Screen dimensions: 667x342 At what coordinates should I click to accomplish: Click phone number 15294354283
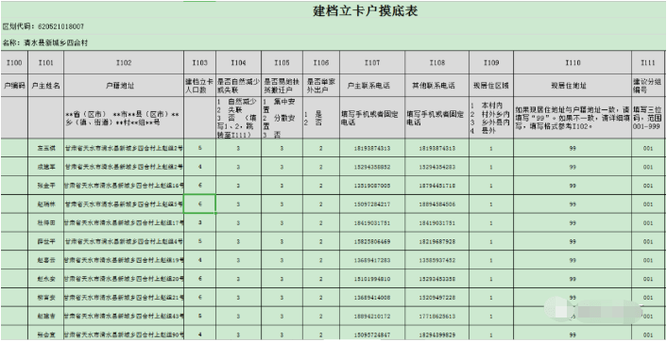coord(437,167)
